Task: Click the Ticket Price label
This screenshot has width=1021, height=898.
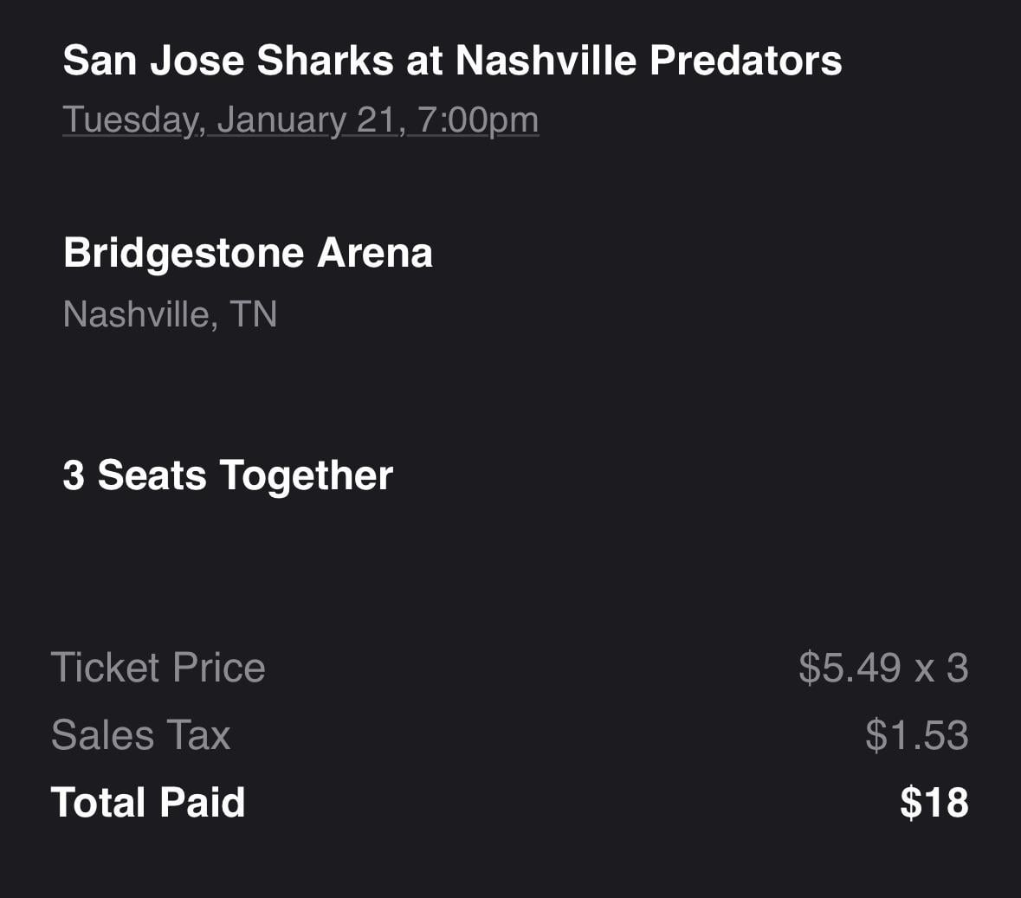Action: (x=158, y=668)
